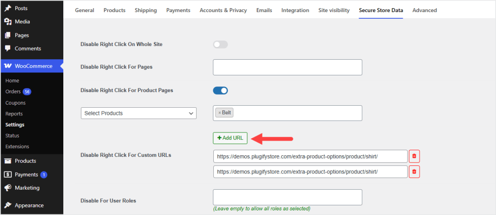Click the Disable For User Roles field

[x=288, y=197]
